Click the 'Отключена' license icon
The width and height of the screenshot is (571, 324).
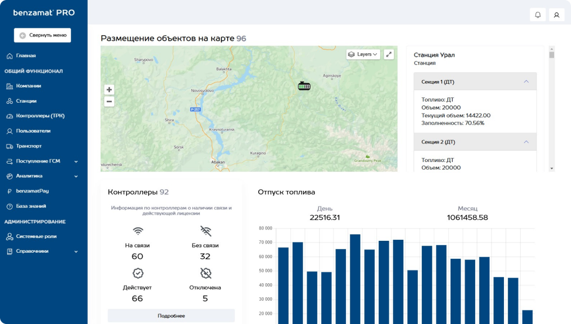pos(205,273)
